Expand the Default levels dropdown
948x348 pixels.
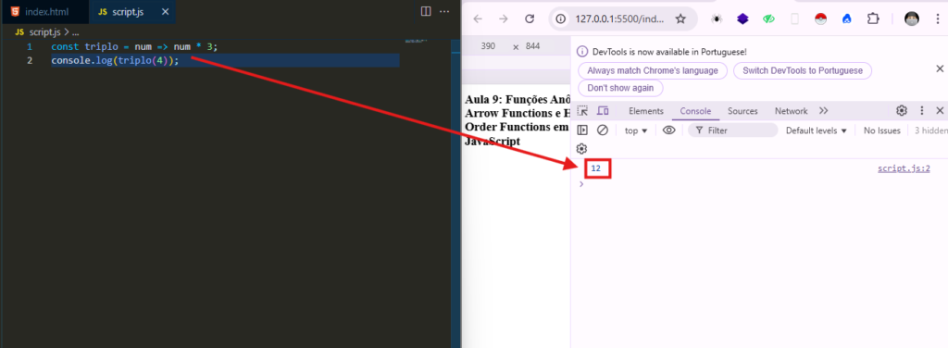coord(817,130)
